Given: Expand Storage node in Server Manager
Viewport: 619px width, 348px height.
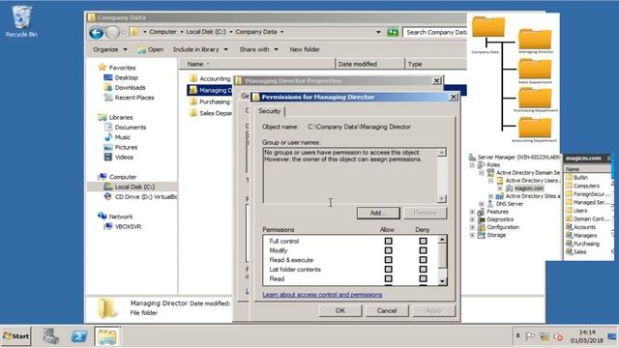Looking at the screenshot, I should (x=472, y=235).
